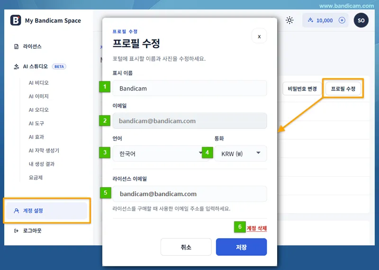This screenshot has height=270, width=379.
Task: Click the 10,000 credits button
Action: 325,20
